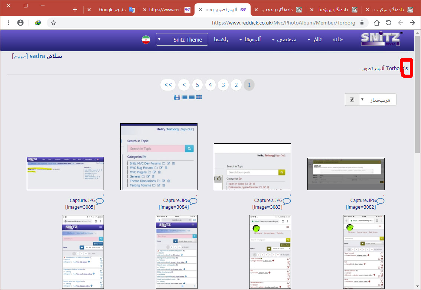Click the Internet Download Manager extension icon

(x=38, y=23)
